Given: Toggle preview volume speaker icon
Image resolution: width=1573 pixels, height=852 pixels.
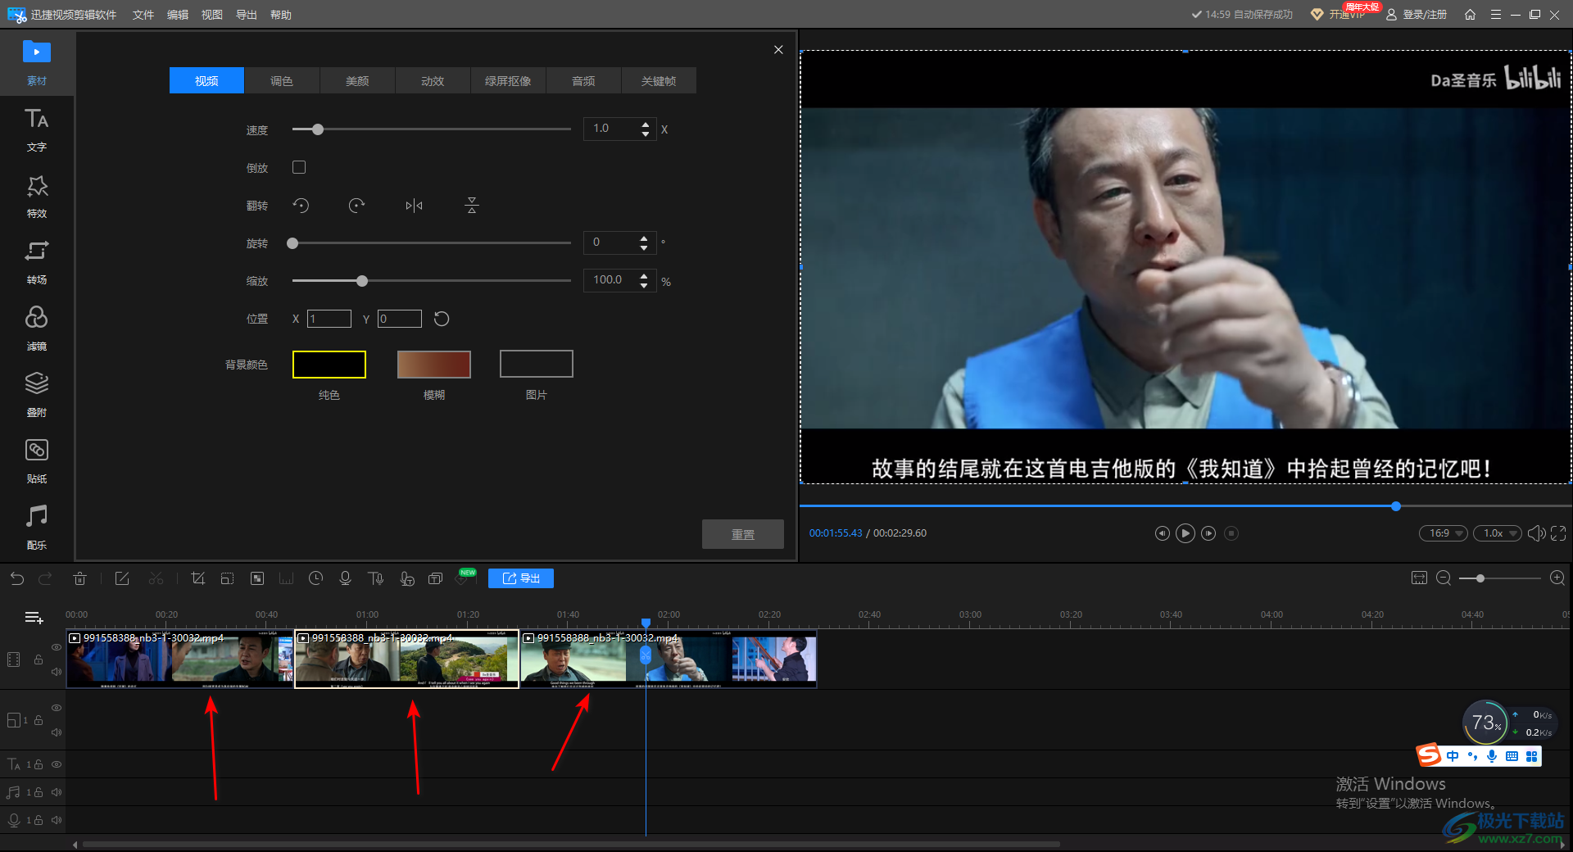Looking at the screenshot, I should [1537, 533].
